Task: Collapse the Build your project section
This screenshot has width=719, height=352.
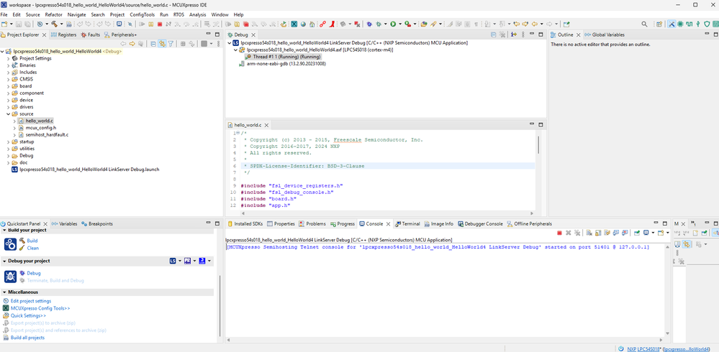Action: (x=4, y=231)
